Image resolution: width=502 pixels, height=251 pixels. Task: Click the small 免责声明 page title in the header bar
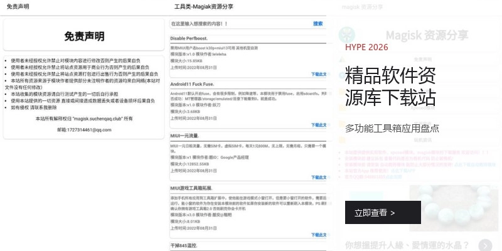click(x=18, y=7)
